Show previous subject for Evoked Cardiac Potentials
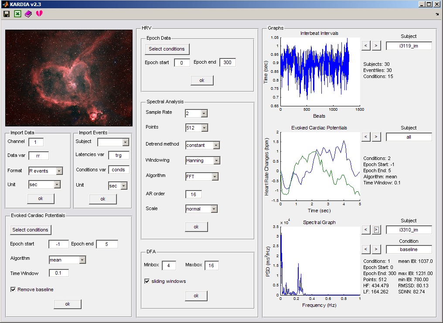The width and height of the screenshot is (443, 323). pos(366,137)
